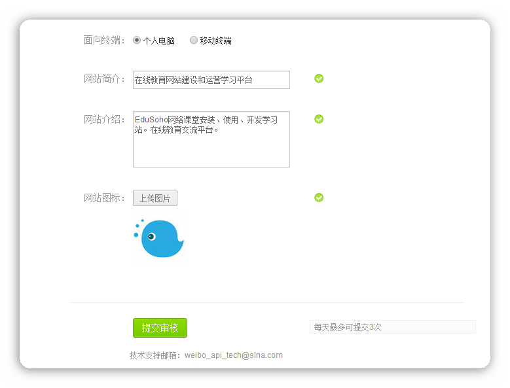This screenshot has height=388, width=510.
Task: Click the 个人电脑 option label text
Action: 159,41
